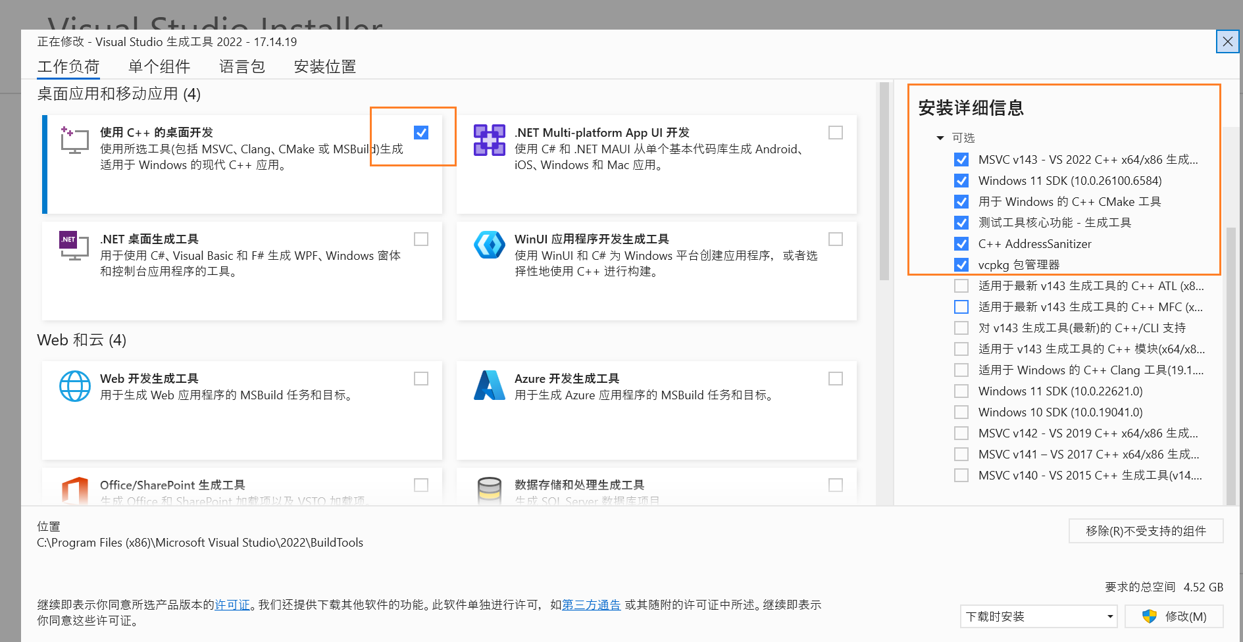Screen dimensions: 1243x642
Task: Click the data storage build tools database icon
Action: click(489, 491)
